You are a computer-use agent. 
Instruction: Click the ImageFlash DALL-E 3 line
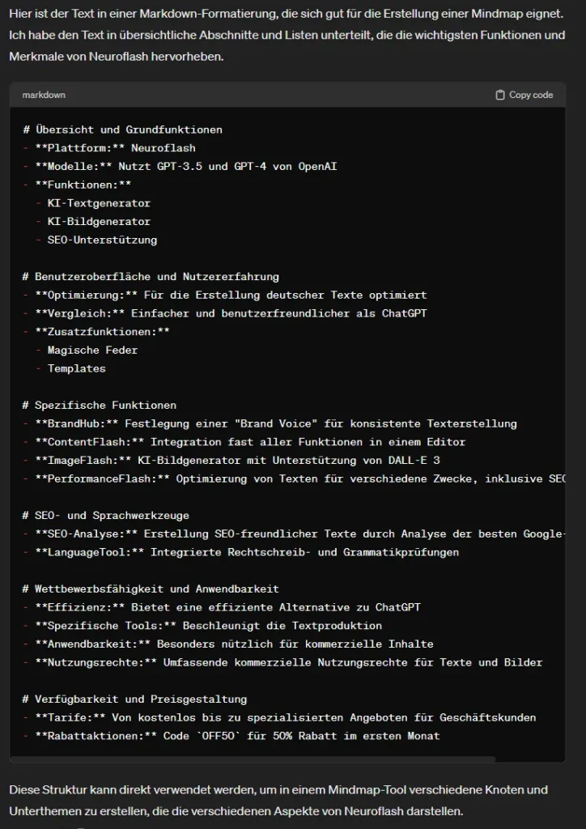click(x=237, y=461)
